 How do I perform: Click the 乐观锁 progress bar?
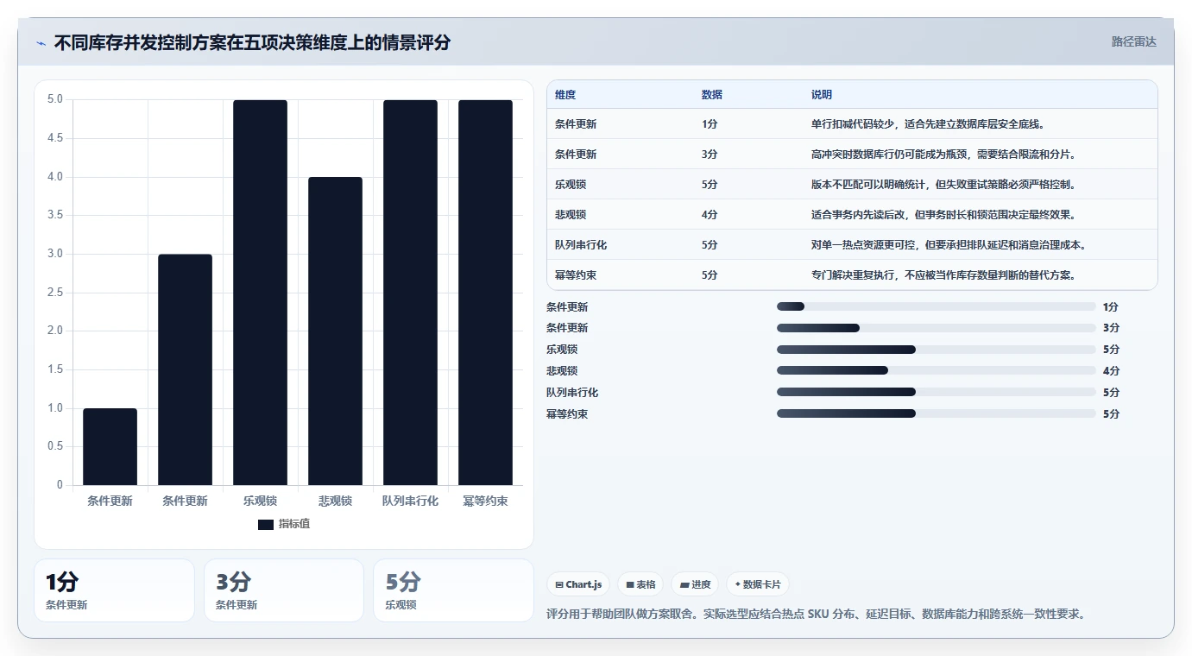click(x=937, y=350)
